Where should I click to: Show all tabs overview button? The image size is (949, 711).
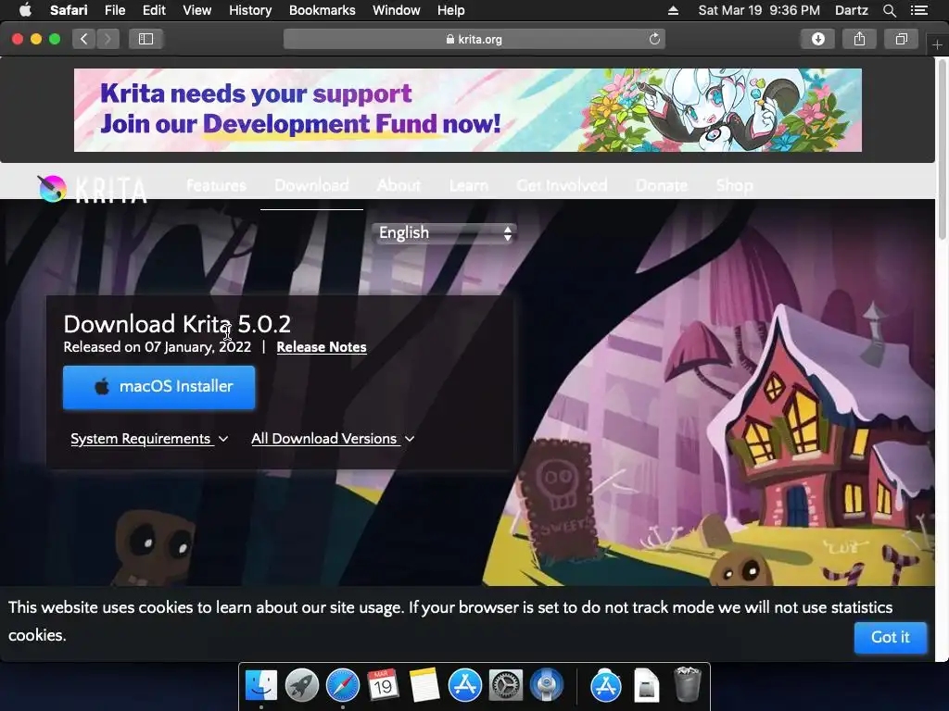pyautogui.click(x=901, y=39)
